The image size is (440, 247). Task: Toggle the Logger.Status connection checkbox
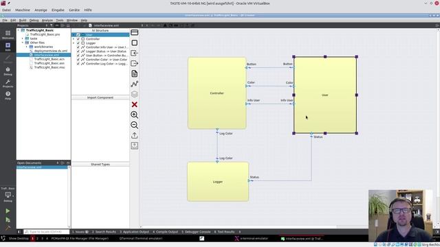[x=78, y=51]
